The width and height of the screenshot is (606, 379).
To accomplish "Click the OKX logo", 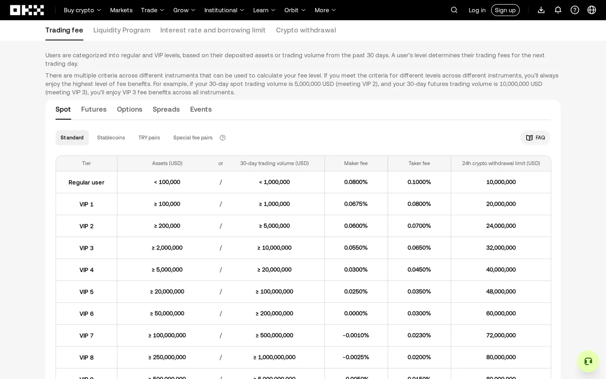I will point(27,10).
